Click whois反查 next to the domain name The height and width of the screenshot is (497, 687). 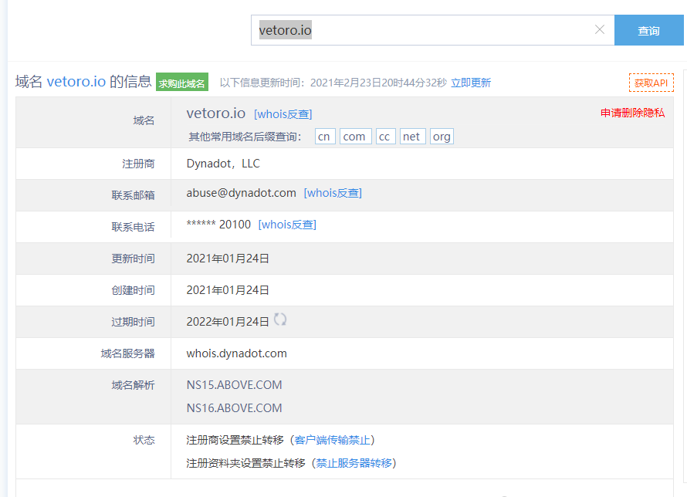coord(283,114)
